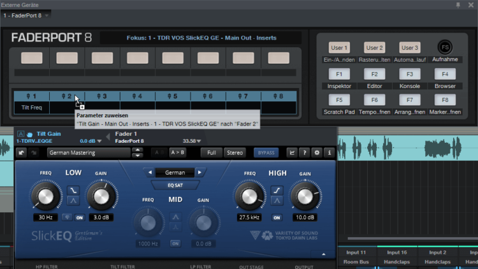The width and height of the screenshot is (478, 269).
Task: Click the User 3 button
Action: coord(410,48)
